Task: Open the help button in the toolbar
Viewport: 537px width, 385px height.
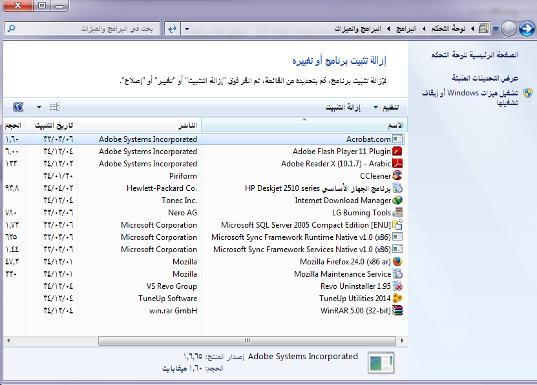Action: click(x=18, y=107)
